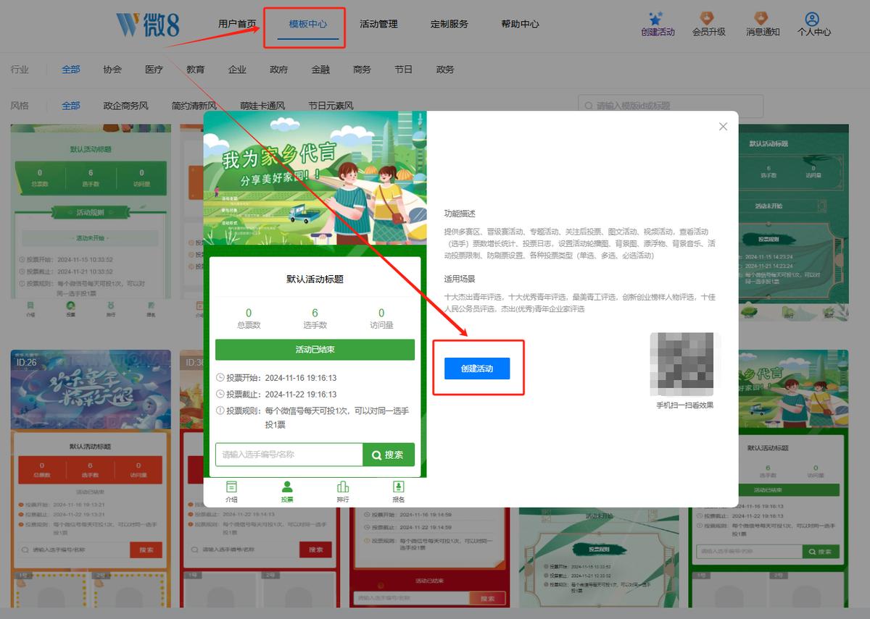
Task: Choose the 节日元素风 style filter
Action: [331, 106]
